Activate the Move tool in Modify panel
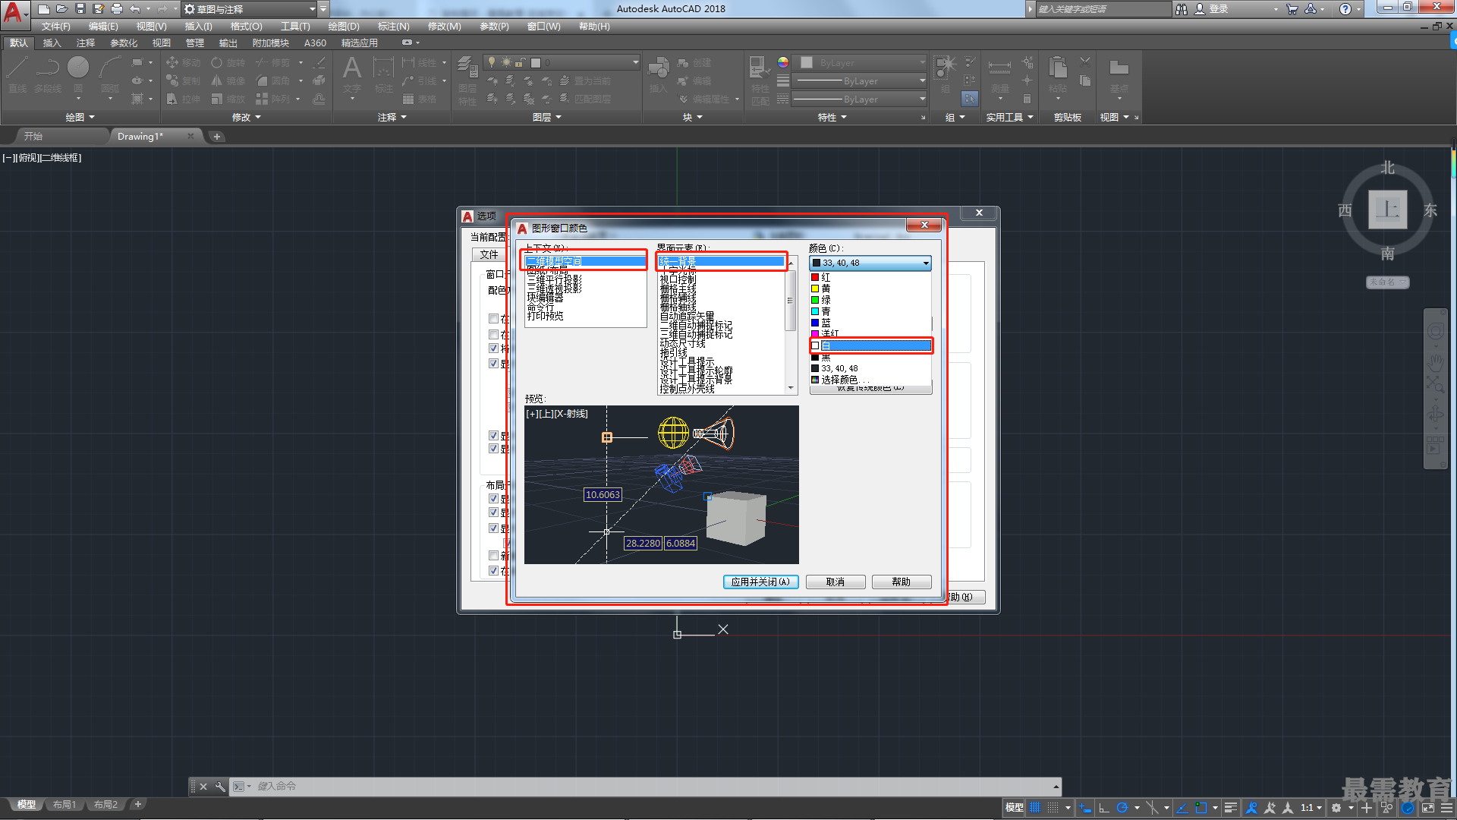The image size is (1457, 820). tap(184, 63)
